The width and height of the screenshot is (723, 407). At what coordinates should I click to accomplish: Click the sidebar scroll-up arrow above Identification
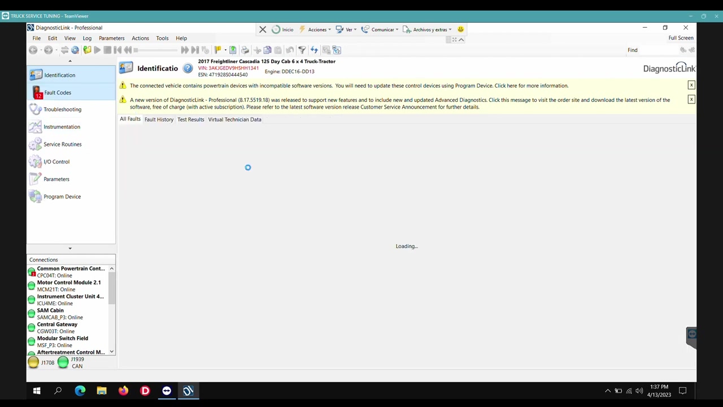[x=70, y=61]
